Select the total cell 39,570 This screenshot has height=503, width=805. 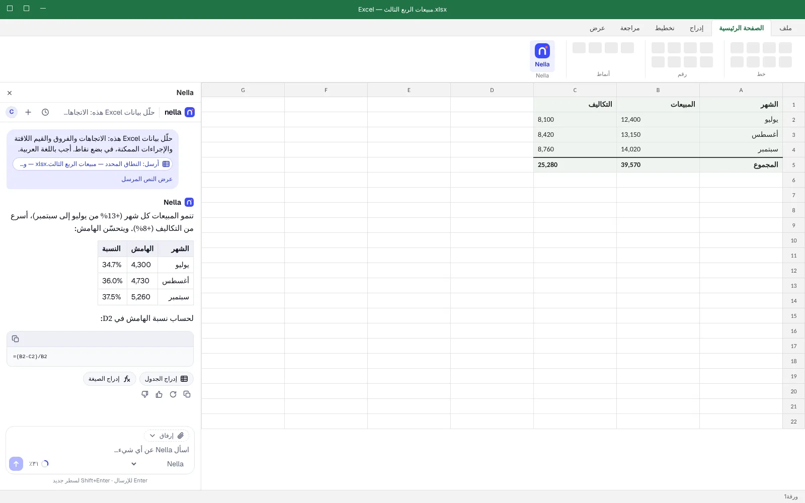click(658, 165)
